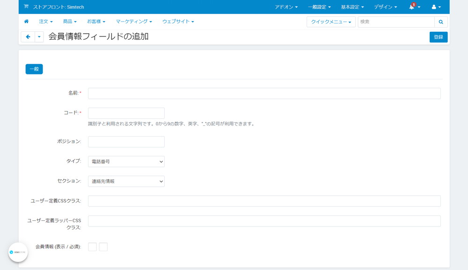
Task: Open the 一般設定 menu
Action: point(319,7)
